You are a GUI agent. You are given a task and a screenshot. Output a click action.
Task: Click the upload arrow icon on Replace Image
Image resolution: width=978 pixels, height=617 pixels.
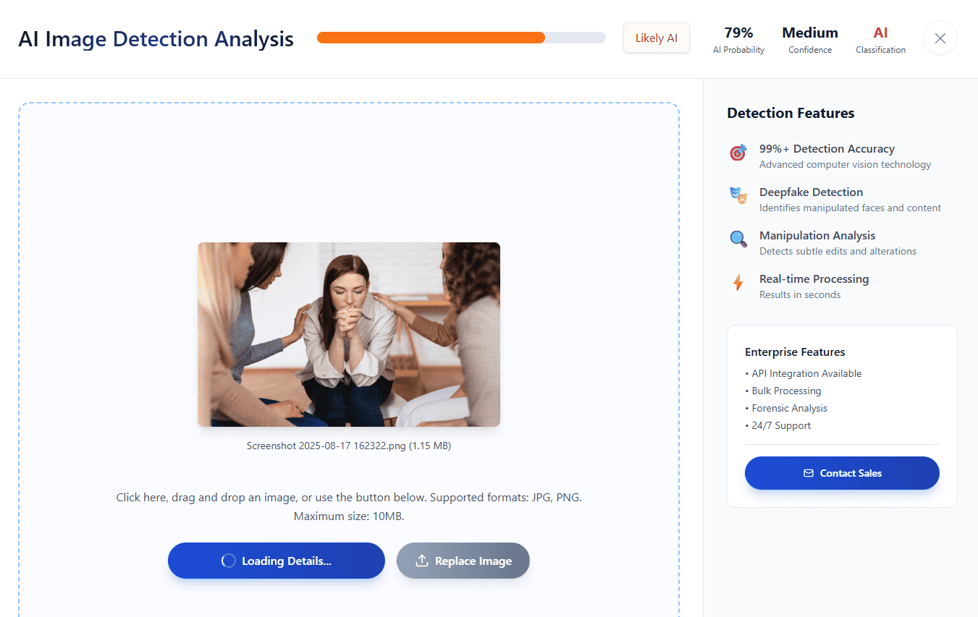click(x=422, y=561)
